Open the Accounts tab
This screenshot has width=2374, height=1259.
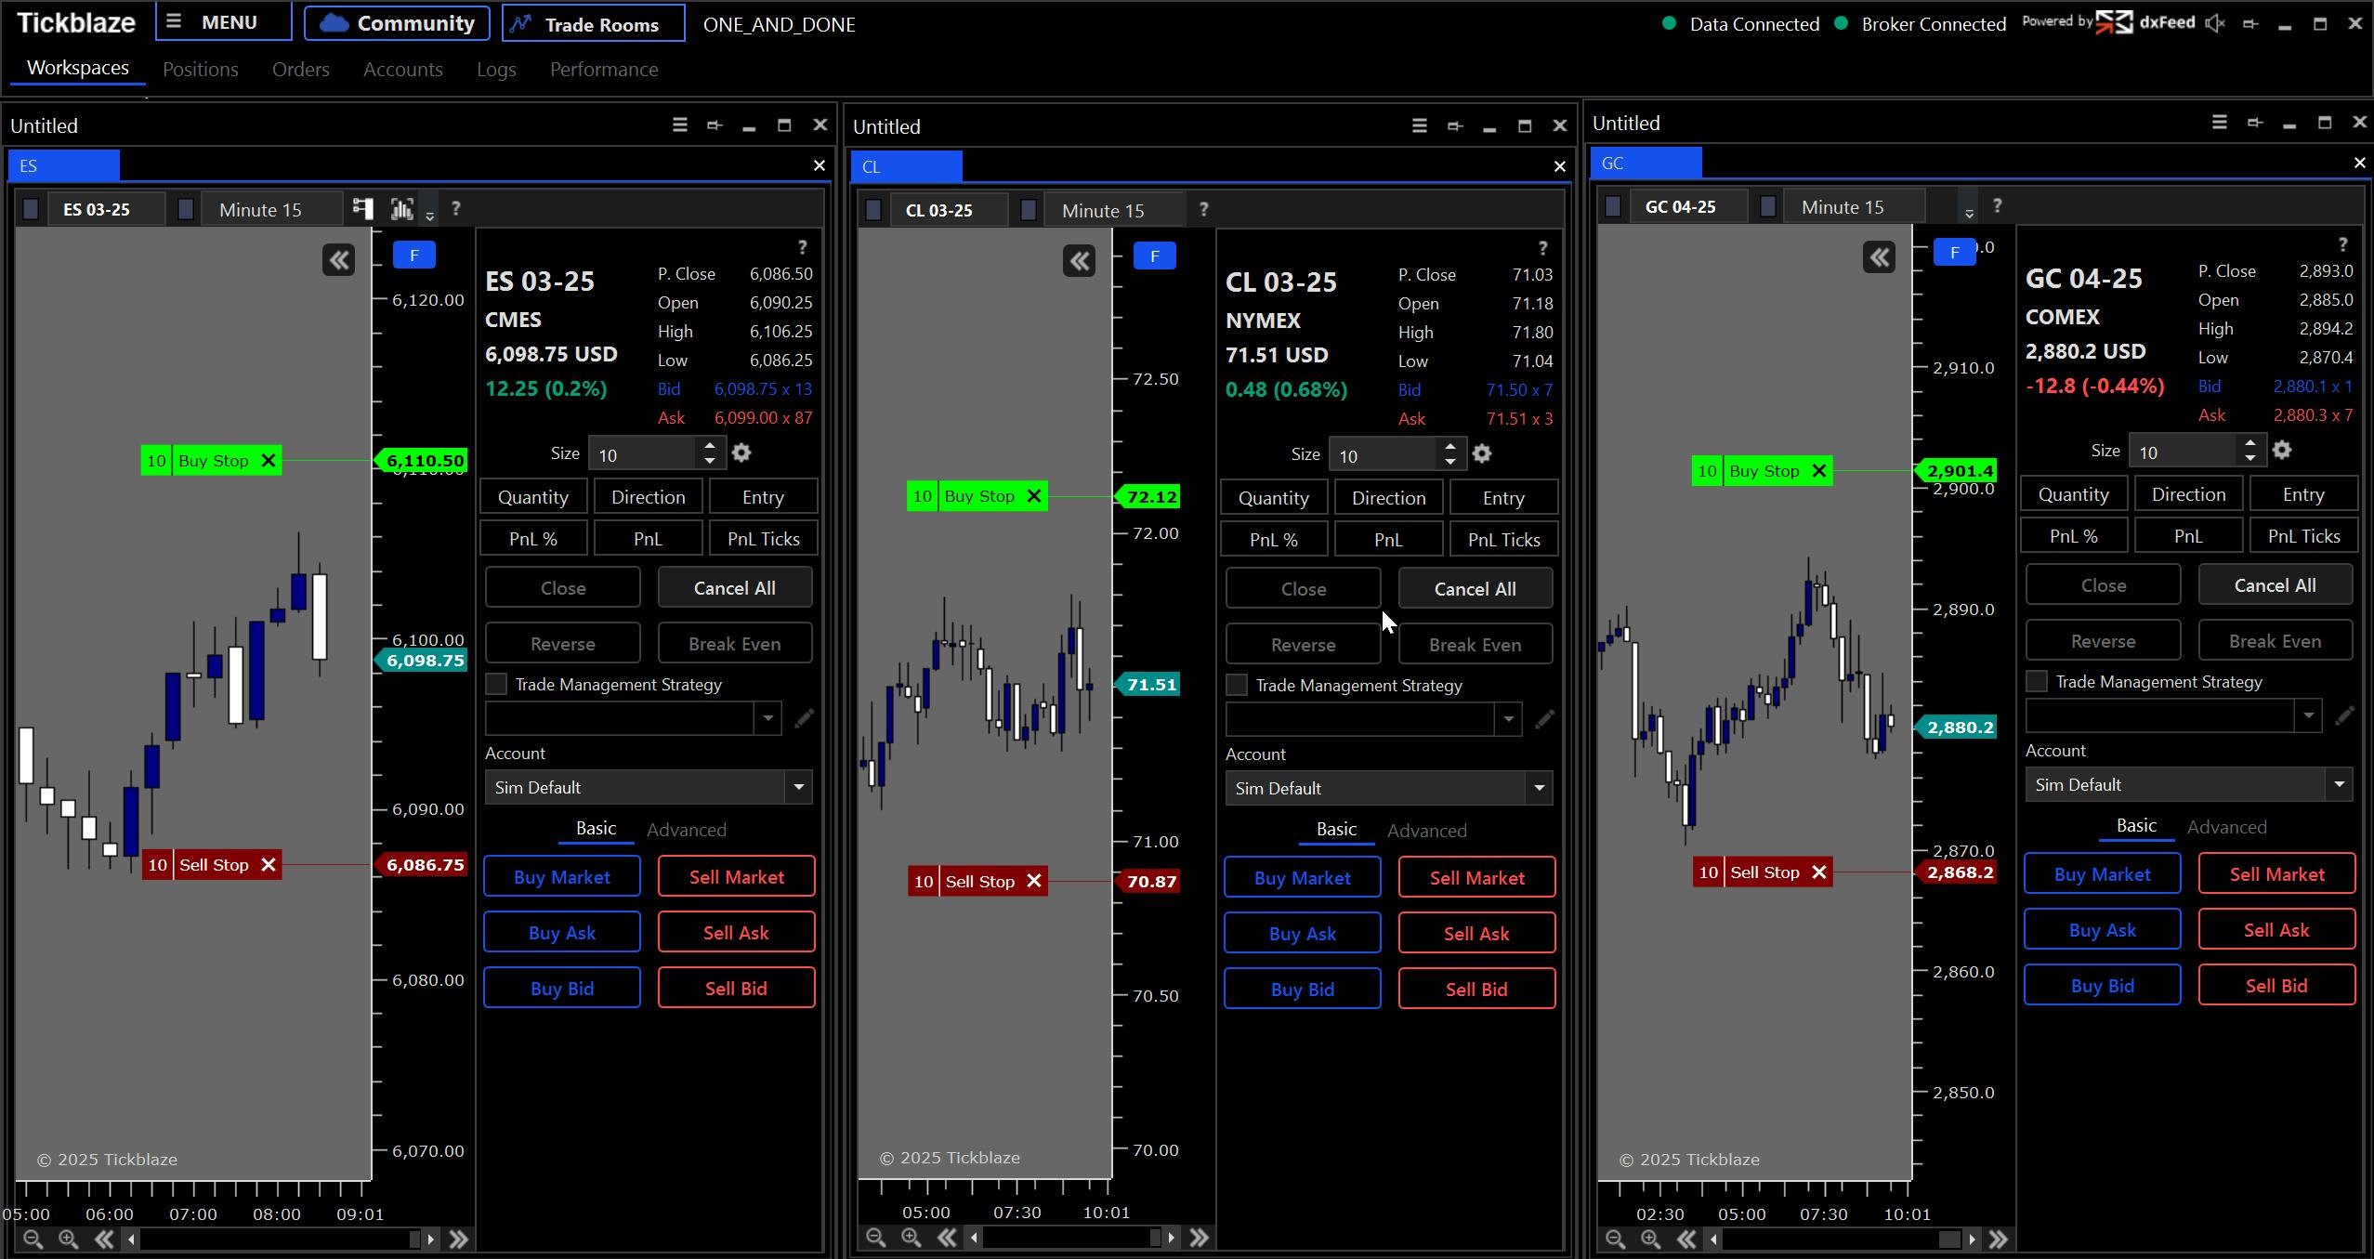(x=403, y=69)
